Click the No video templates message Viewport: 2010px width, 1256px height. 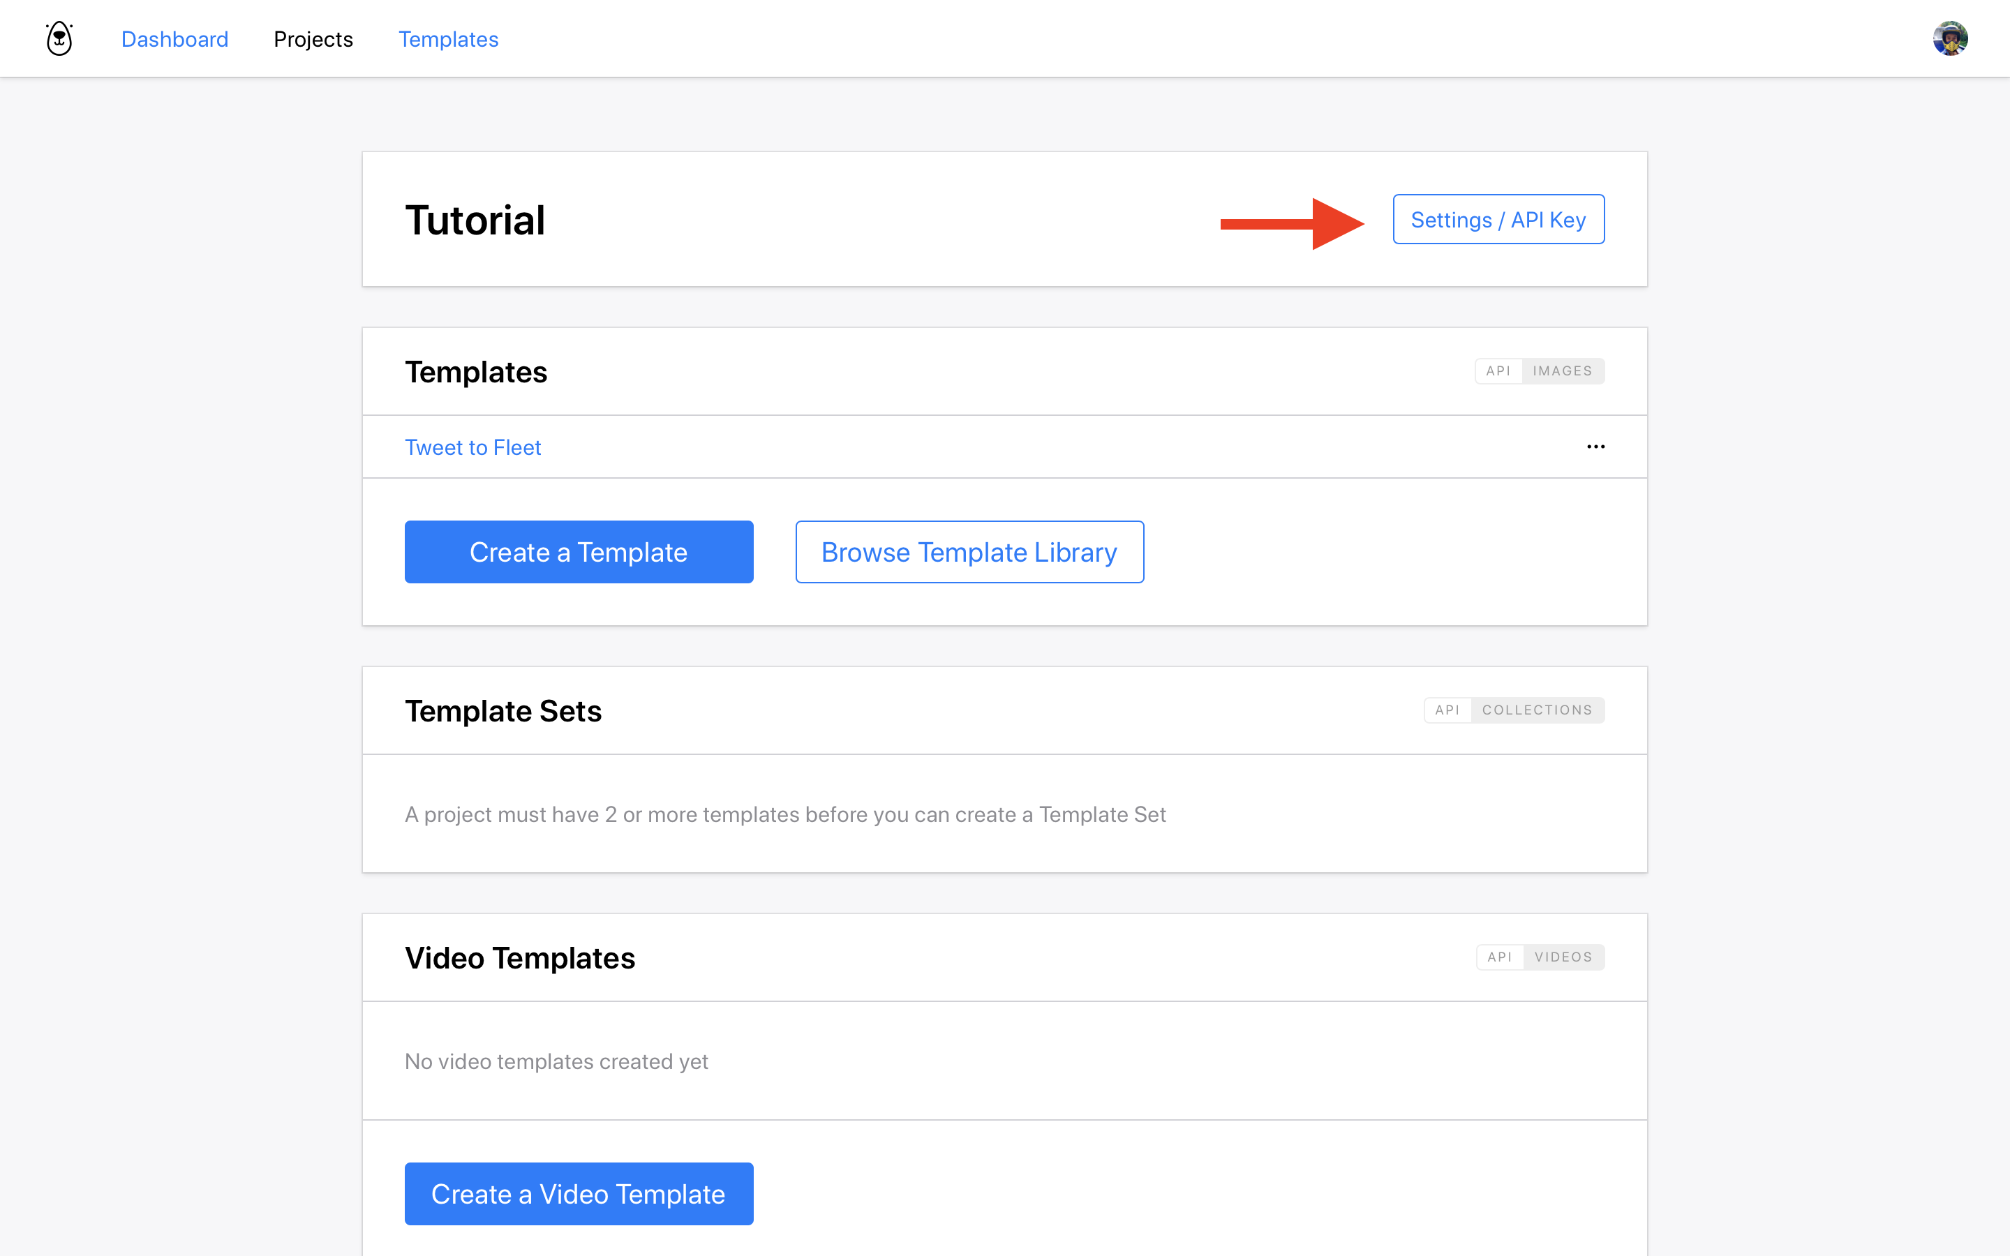tap(556, 1061)
